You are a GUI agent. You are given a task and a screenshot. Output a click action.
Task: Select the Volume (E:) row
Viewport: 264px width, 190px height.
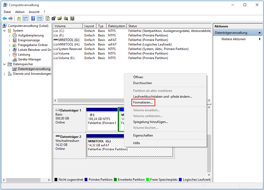132,58
